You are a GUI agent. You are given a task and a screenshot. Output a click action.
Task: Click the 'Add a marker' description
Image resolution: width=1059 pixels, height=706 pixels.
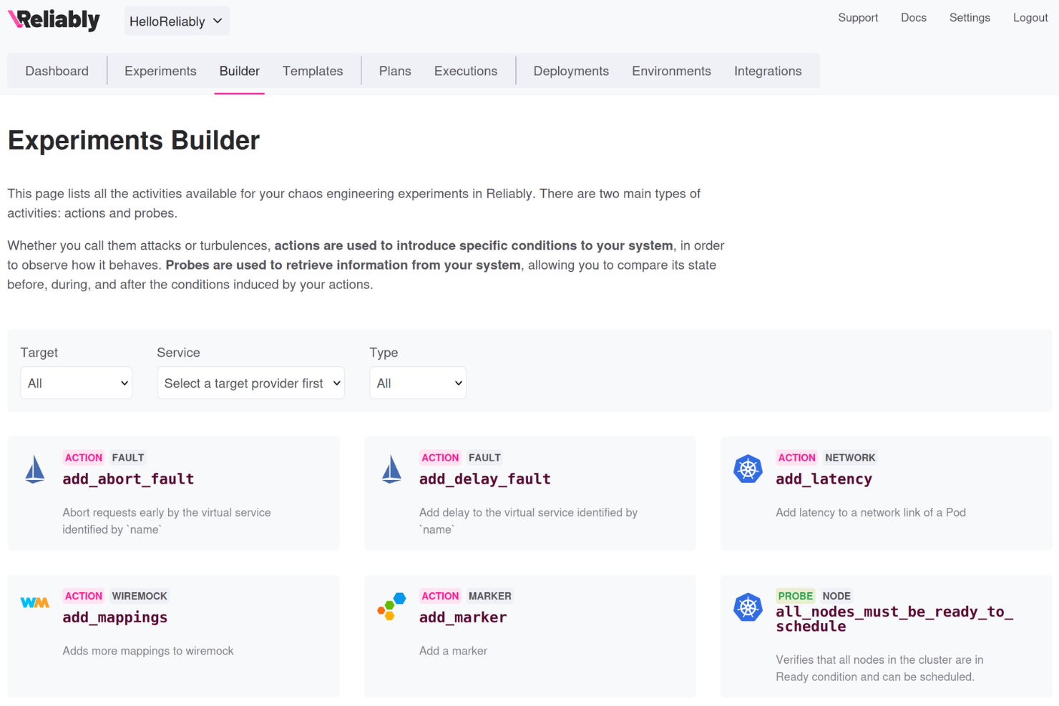click(453, 651)
